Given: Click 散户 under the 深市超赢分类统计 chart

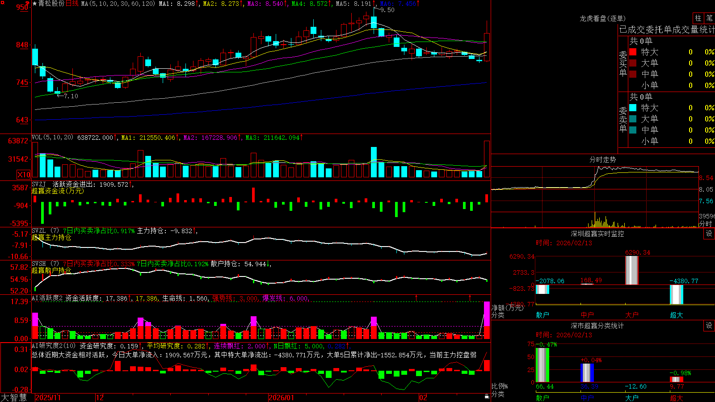Looking at the screenshot, I should (543, 398).
